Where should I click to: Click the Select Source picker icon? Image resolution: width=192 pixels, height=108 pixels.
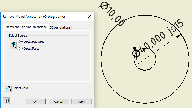click(13, 45)
